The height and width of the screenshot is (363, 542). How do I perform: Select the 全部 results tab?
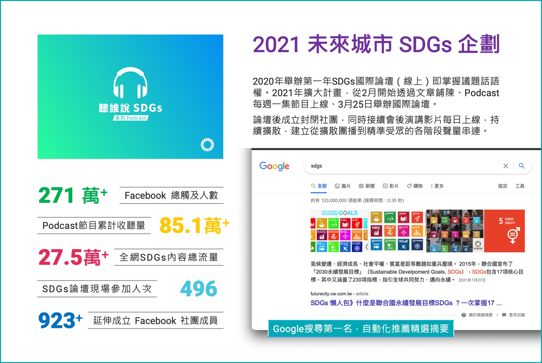[x=319, y=186]
